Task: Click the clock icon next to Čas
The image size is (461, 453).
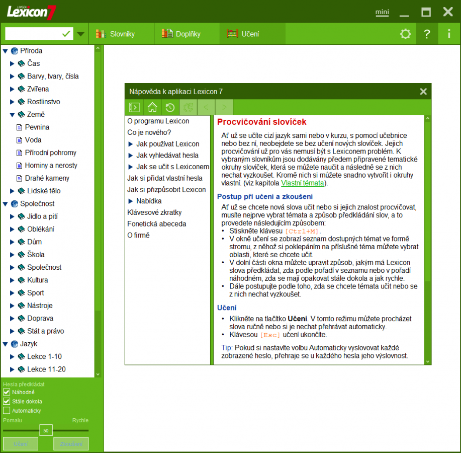Action: (x=22, y=63)
